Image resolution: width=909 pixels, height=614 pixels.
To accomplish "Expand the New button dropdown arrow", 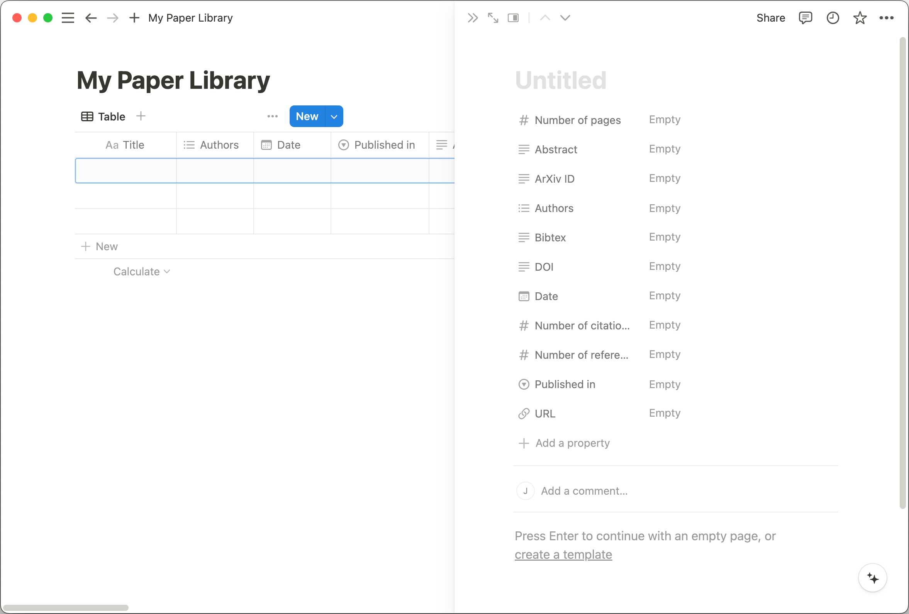I will 334,117.
